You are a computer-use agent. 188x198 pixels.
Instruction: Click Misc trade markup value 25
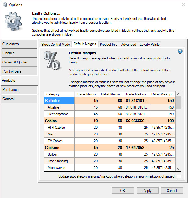click(x=136, y=134)
